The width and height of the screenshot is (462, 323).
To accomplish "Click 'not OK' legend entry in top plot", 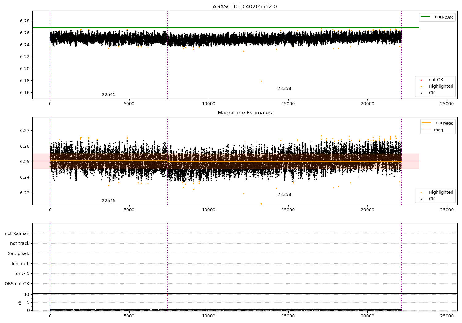I will (432, 80).
